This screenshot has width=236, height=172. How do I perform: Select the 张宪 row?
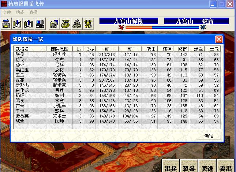tap(117, 80)
